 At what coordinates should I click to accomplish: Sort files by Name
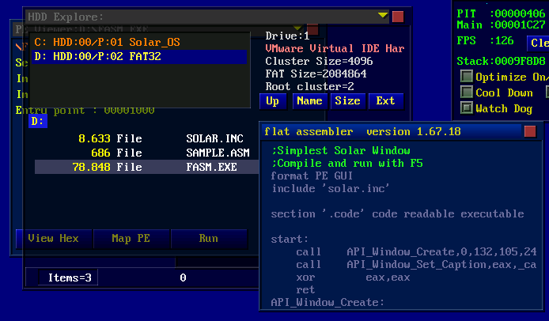pos(309,101)
